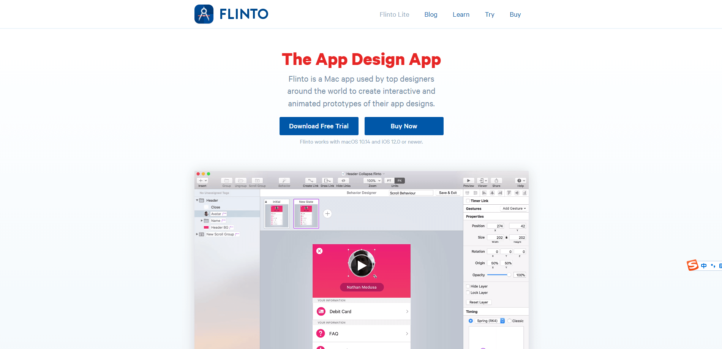Image resolution: width=722 pixels, height=349 pixels.
Task: Click the align top edges icon
Action: [509, 193]
